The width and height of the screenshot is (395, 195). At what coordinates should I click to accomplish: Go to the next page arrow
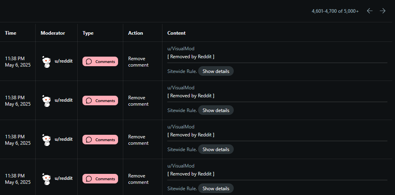coord(383,11)
